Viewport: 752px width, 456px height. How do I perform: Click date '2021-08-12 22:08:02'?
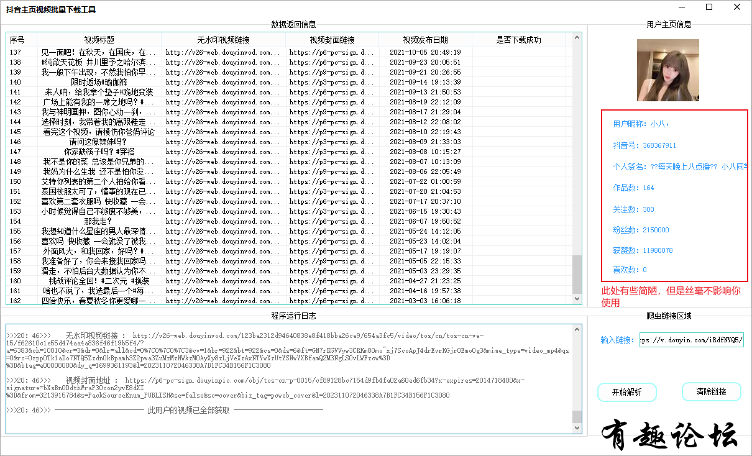tap(425, 122)
